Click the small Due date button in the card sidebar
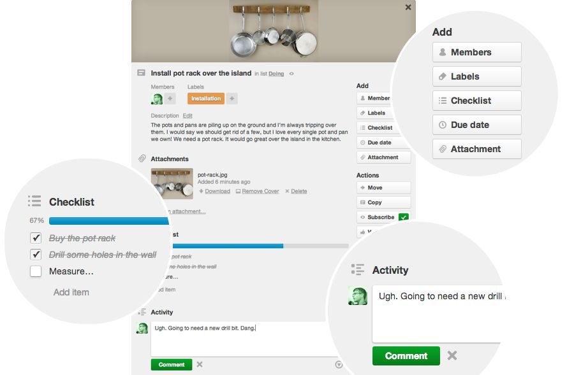This screenshot has width=567, height=375. pyautogui.click(x=383, y=143)
